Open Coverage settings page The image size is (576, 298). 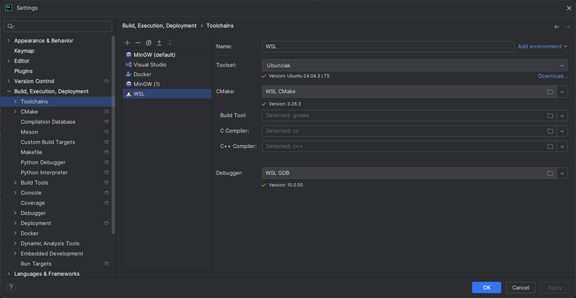coord(32,202)
